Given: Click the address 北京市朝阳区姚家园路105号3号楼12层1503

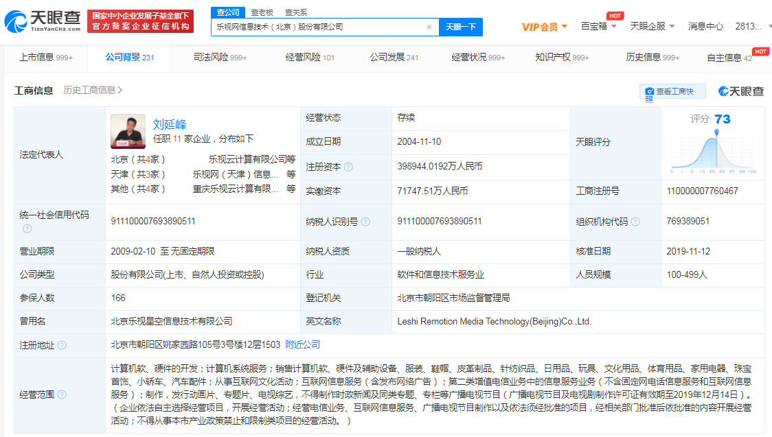Looking at the screenshot, I should pos(196,344).
